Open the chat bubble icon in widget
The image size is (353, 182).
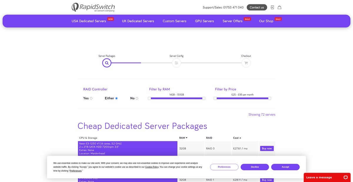(x=345, y=177)
